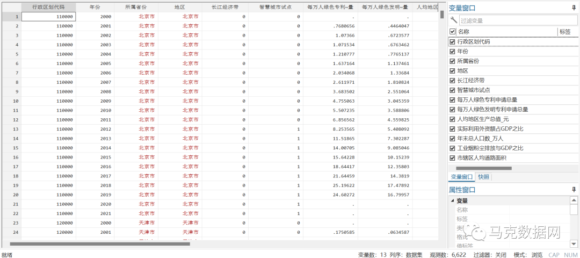Switch to the 快照 tab
Screen dimensions: 580x258
483,177
